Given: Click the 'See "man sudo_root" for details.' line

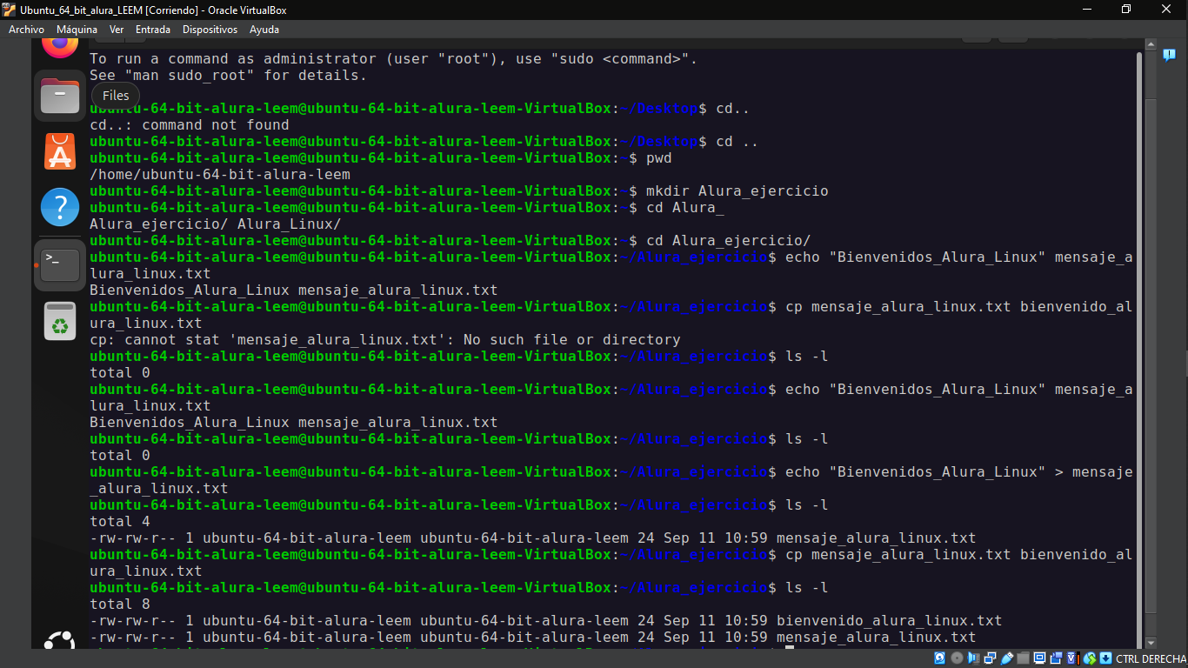Looking at the screenshot, I should click(x=229, y=75).
